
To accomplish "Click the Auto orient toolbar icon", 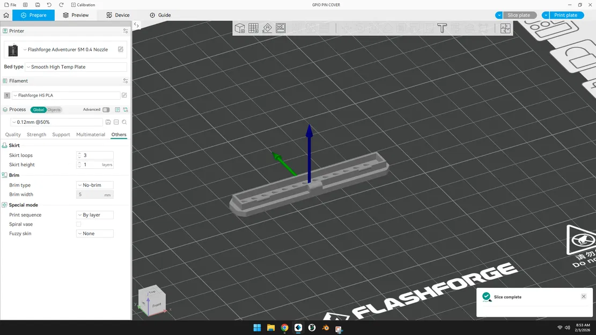I will coord(267,28).
